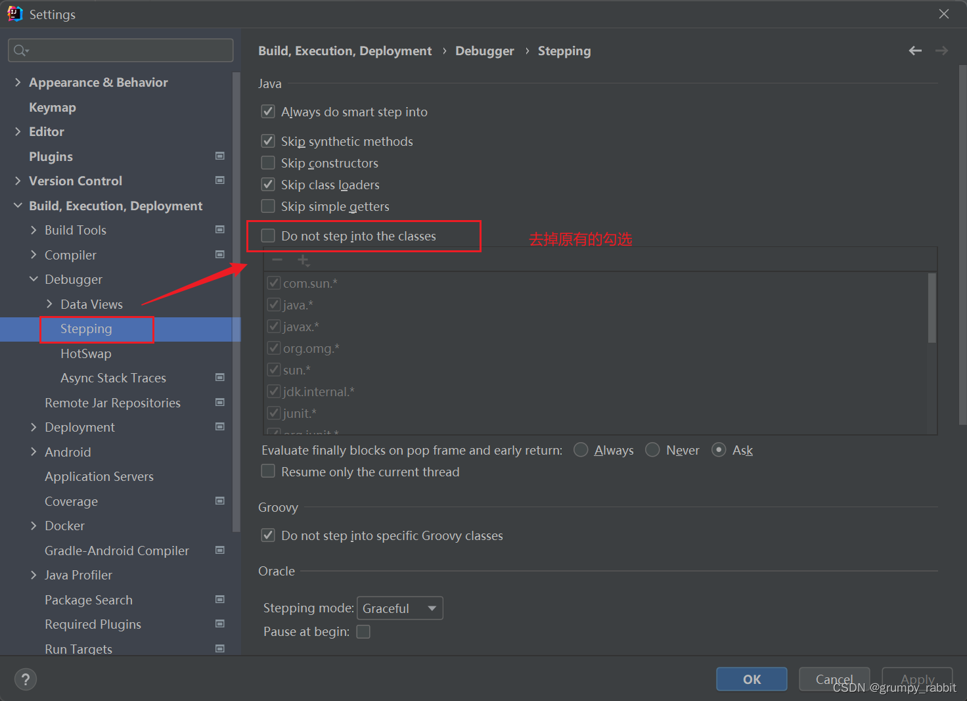The image size is (967, 701).
Task: Expand the Data Views node
Action: click(49, 304)
